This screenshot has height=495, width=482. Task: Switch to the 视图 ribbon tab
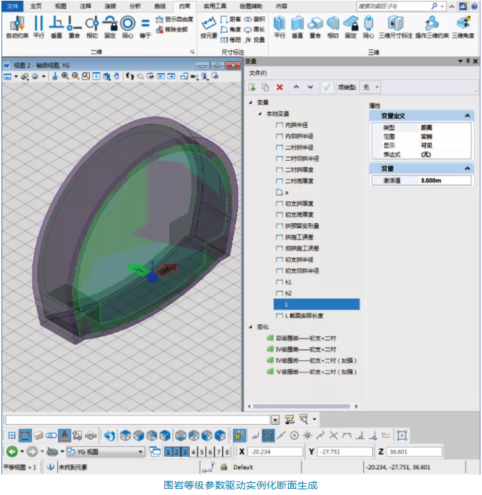61,6
